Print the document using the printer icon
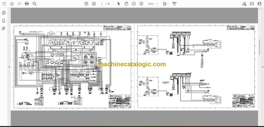This screenshot has height=127, width=264. tap(27, 4)
